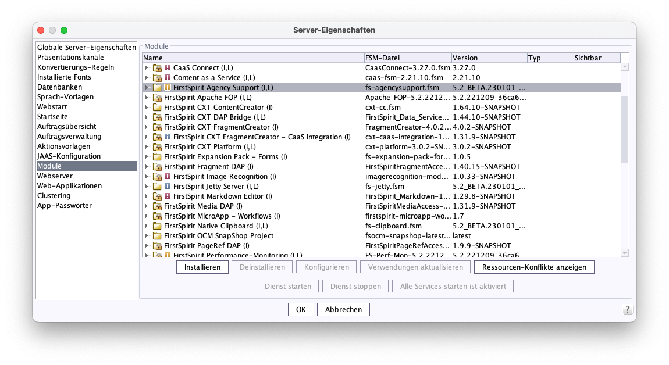Click the Sichtbar column header
The width and height of the screenshot is (669, 365).
pos(596,58)
